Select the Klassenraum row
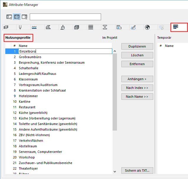 pos(59,79)
